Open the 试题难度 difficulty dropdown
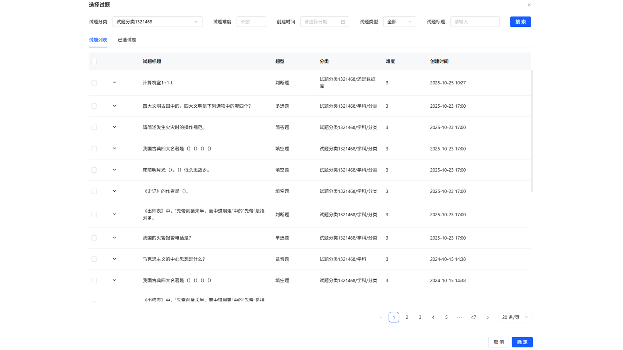 (251, 22)
